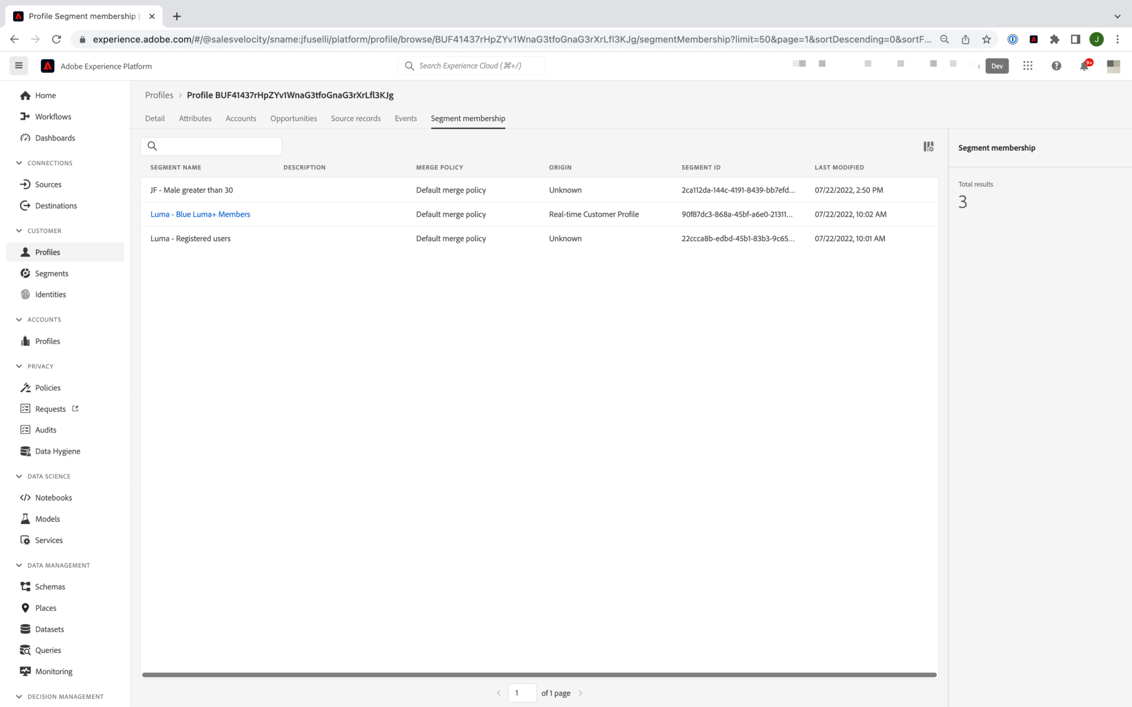The image size is (1132, 707).
Task: Open the Luma - Blue Luma+ Members segment
Action: coord(200,214)
